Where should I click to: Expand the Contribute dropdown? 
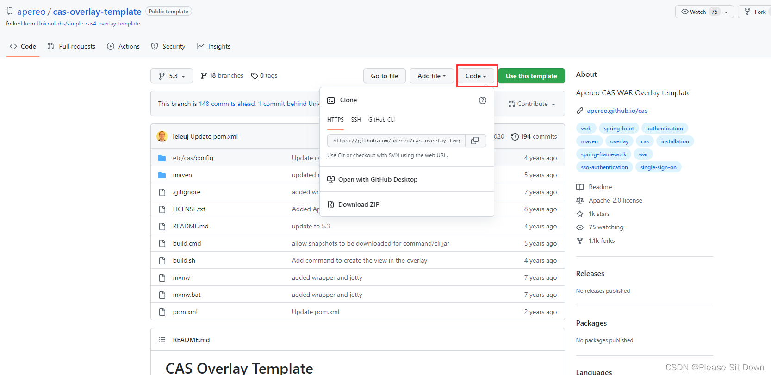(x=532, y=104)
